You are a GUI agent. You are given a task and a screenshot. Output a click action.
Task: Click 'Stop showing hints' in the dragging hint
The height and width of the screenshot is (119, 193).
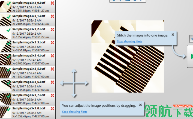(75, 112)
